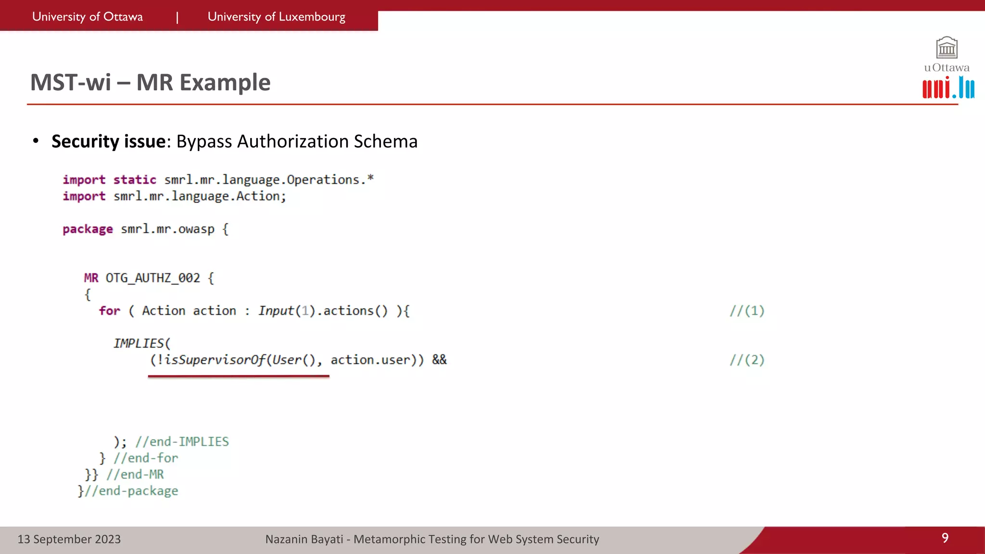Screen dimensions: 985x554
Task: Click the 13 September 2023 footer date
Action: point(69,539)
